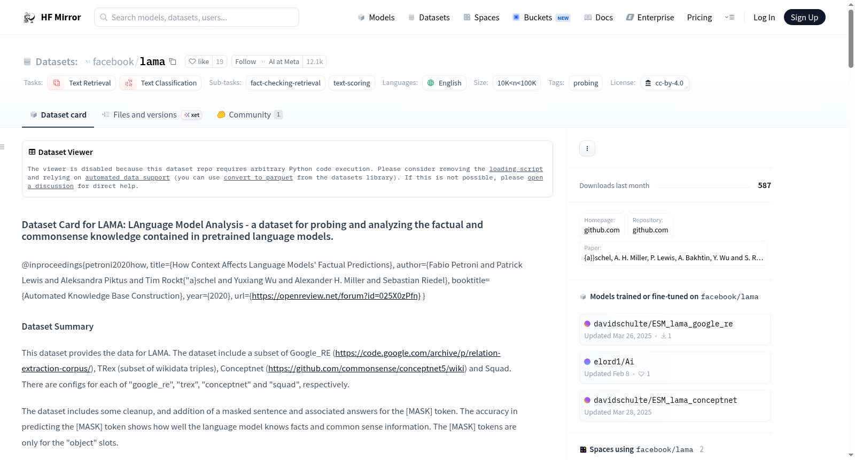Open the convert to parquet link
Viewport: 855px width, 460px height.
coord(259,177)
